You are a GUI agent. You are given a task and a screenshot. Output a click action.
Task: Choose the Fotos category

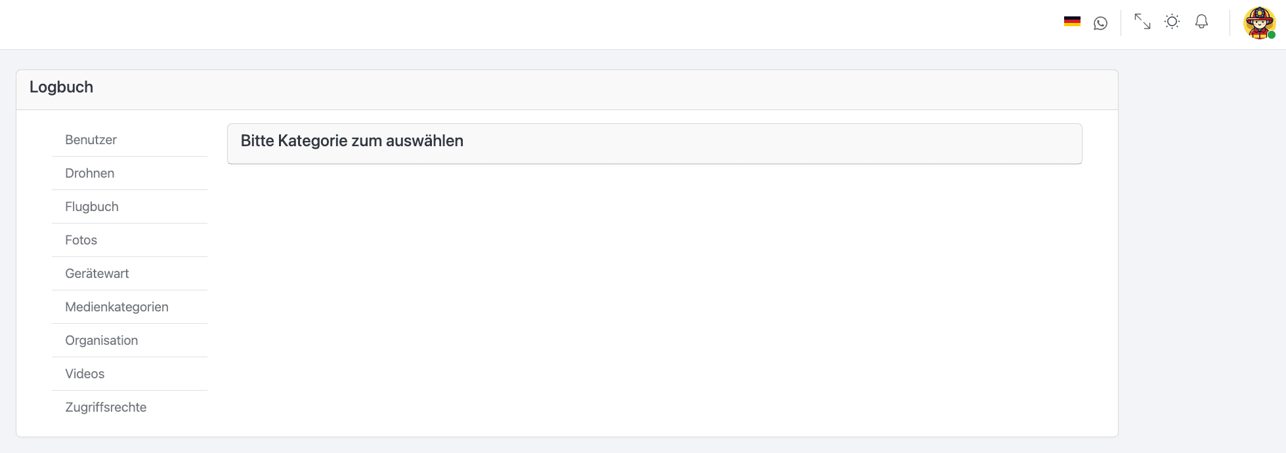(x=81, y=240)
